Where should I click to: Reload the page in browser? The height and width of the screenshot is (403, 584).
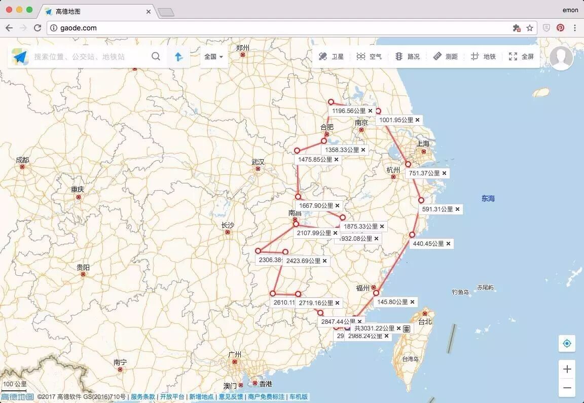point(37,28)
